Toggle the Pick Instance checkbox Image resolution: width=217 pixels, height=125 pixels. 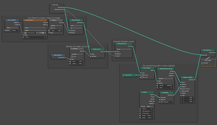click(182, 89)
